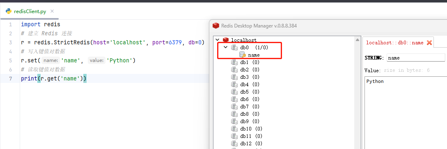Click the 'size in bytes: 6' label
This screenshot has height=149, width=447.
coord(407,70)
